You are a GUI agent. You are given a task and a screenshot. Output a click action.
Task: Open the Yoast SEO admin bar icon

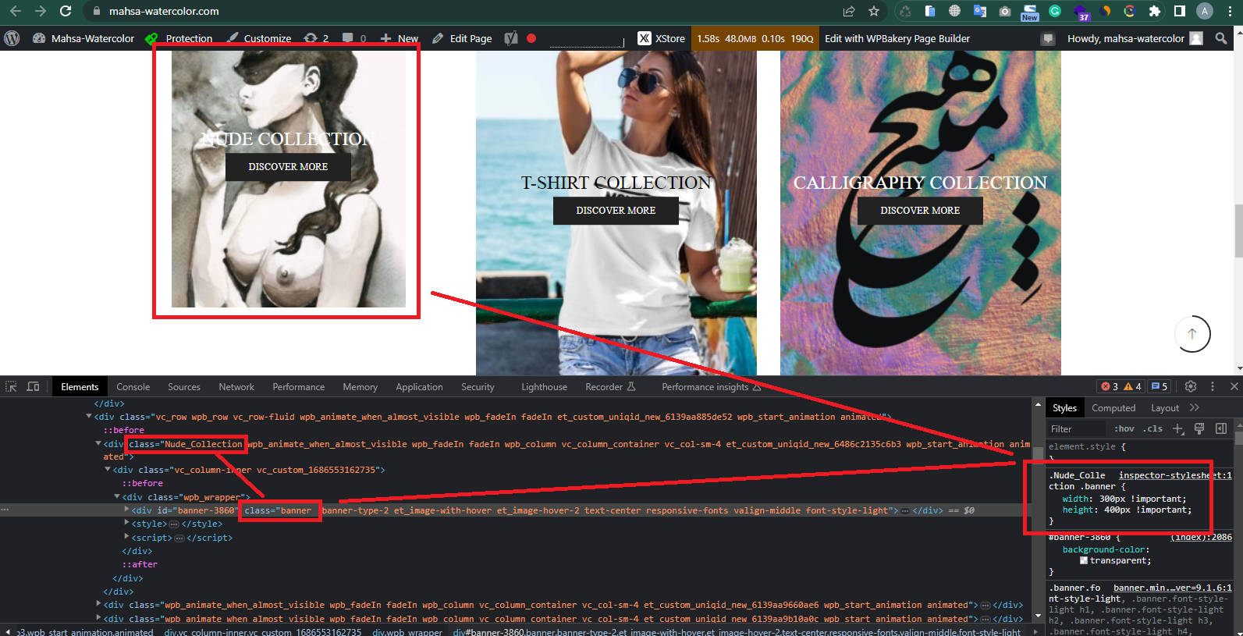[x=511, y=38]
